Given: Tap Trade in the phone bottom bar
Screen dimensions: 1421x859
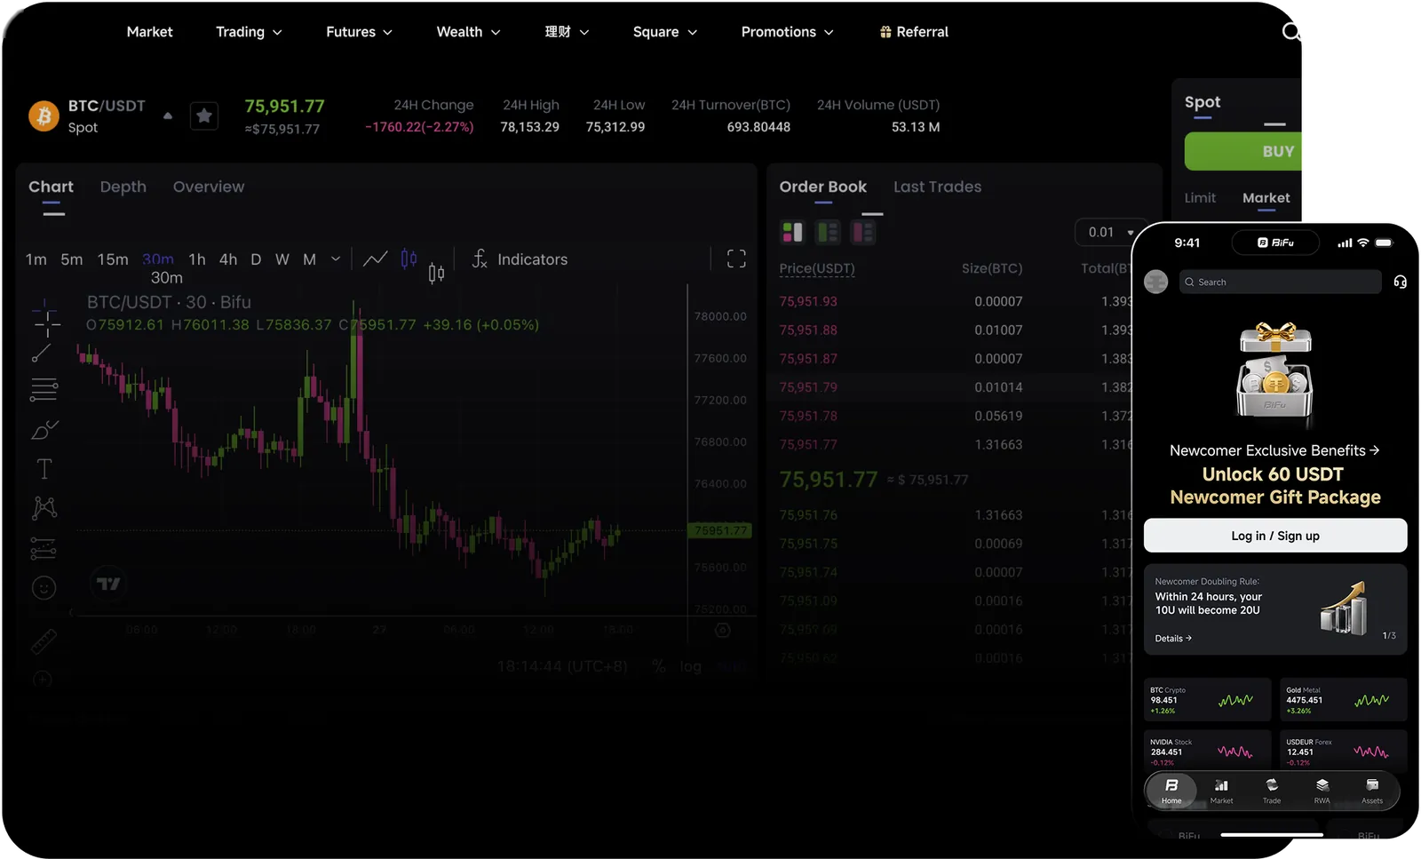Looking at the screenshot, I should point(1272,791).
